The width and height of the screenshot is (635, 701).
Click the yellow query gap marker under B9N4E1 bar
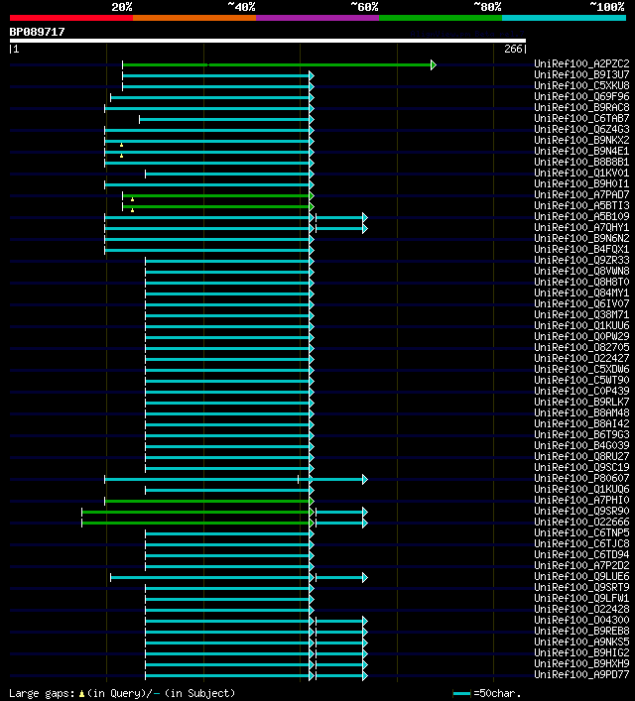pyautogui.click(x=121, y=156)
